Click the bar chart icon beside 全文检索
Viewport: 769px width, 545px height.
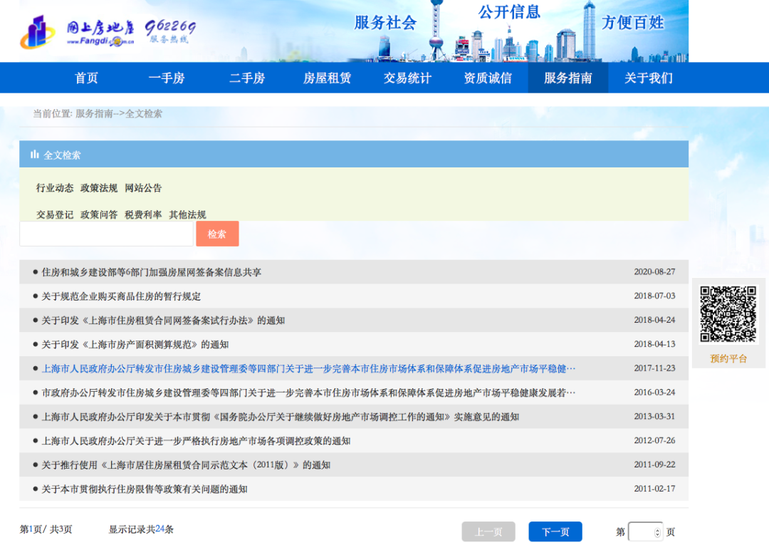point(34,154)
